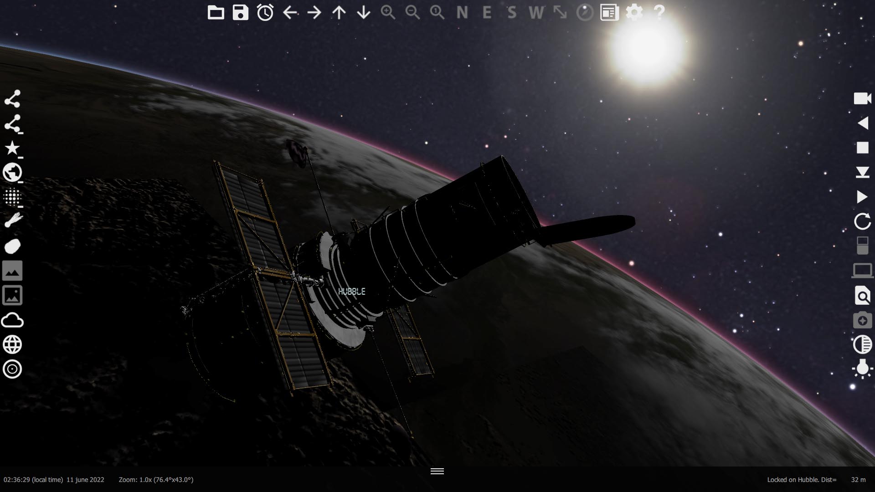
Task: Open the stopwatch time settings
Action: tap(266, 13)
